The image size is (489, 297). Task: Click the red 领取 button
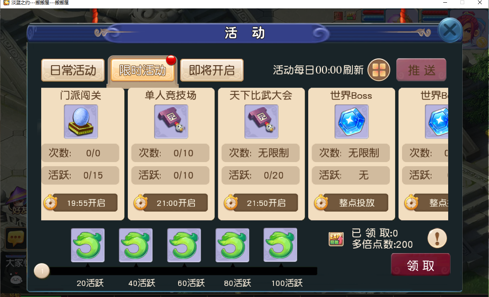pyautogui.click(x=421, y=265)
